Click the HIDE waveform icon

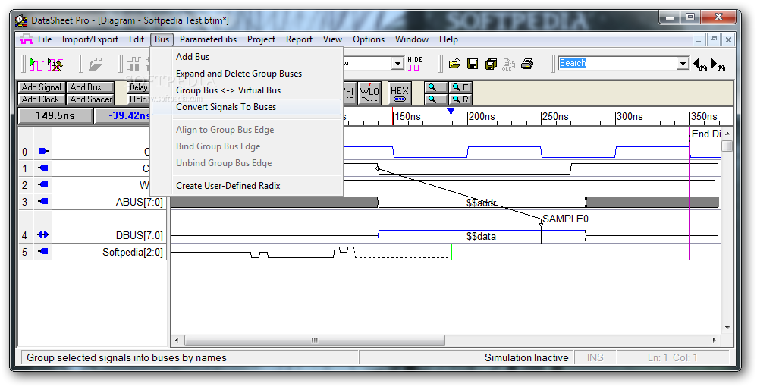pos(415,63)
